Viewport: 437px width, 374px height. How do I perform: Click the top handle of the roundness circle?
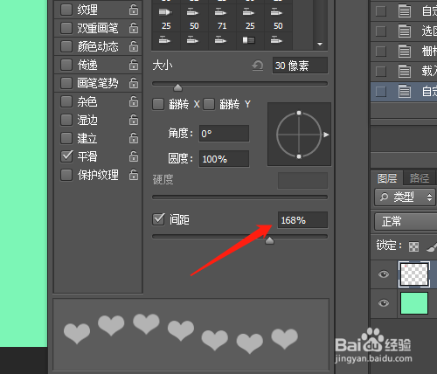[299, 113]
